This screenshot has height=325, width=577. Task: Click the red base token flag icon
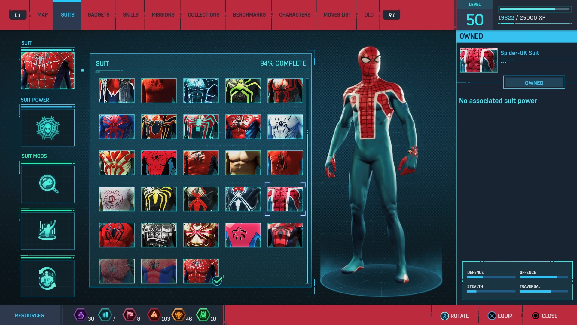(x=130, y=315)
